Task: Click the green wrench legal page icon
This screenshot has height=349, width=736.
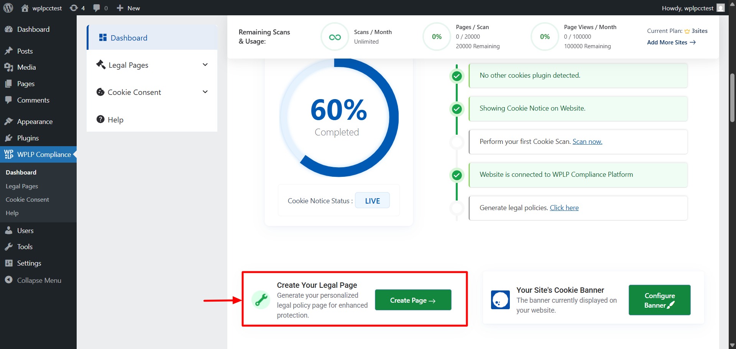Action: [x=261, y=300]
